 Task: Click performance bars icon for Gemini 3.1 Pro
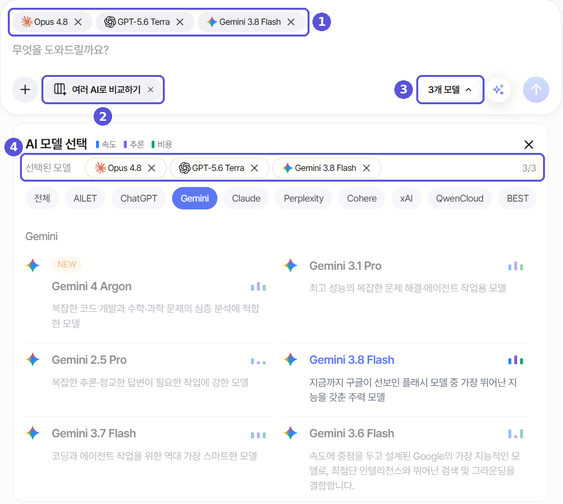point(516,266)
